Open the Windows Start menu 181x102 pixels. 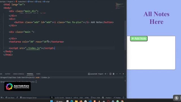[x=51, y=101]
